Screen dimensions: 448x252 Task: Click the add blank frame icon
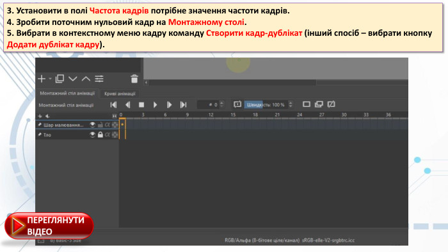(x=307, y=104)
